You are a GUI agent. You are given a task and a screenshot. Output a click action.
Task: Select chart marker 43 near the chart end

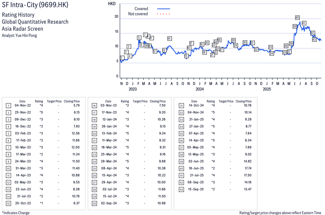click(x=314, y=40)
